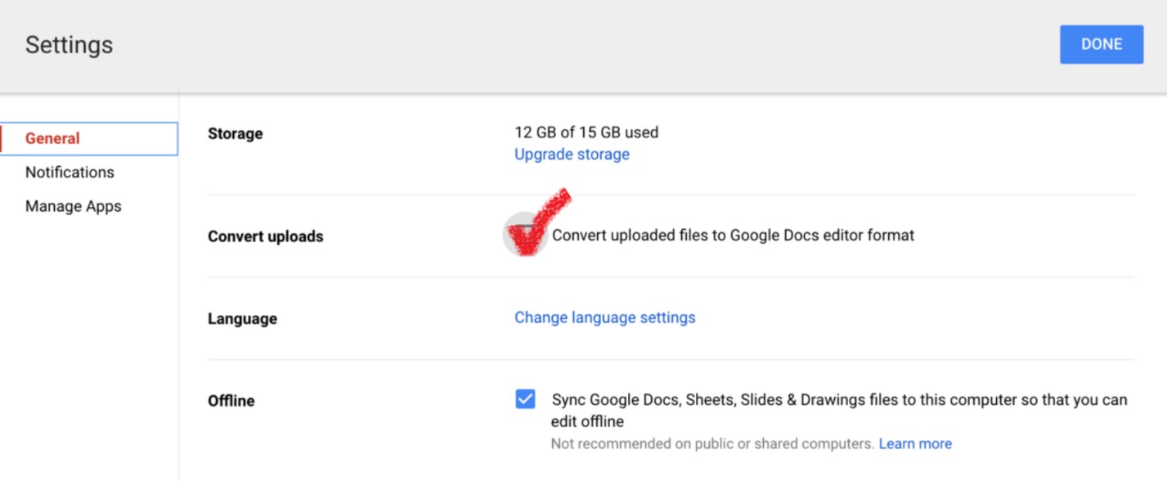The height and width of the screenshot is (481, 1167).
Task: Click the Settings title heading
Action: (69, 44)
